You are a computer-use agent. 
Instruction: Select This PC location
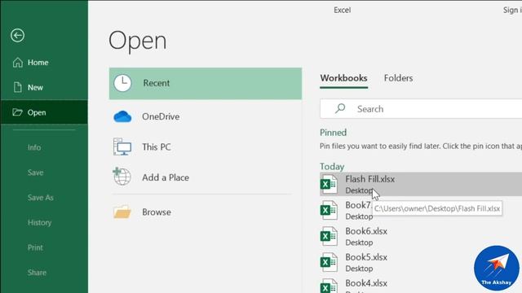click(206, 146)
